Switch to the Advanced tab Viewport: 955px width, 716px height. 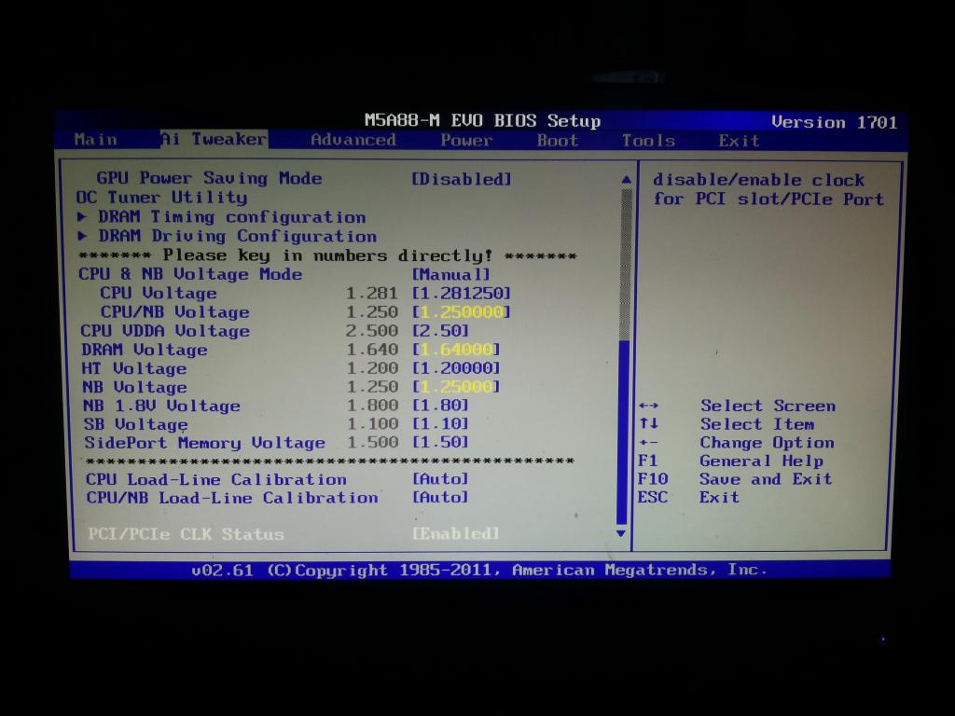tap(353, 140)
